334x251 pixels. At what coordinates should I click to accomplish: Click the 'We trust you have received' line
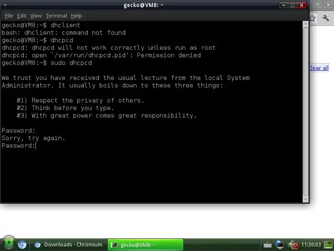click(x=126, y=78)
